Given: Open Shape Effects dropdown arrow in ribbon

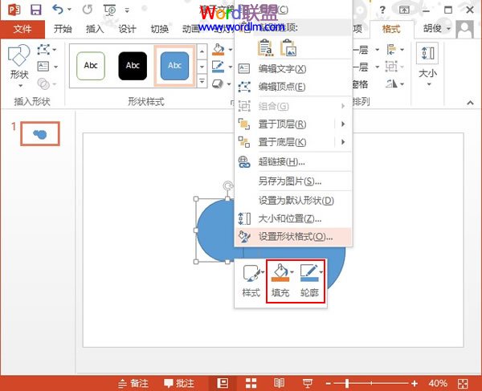Looking at the screenshot, I should tap(229, 83).
